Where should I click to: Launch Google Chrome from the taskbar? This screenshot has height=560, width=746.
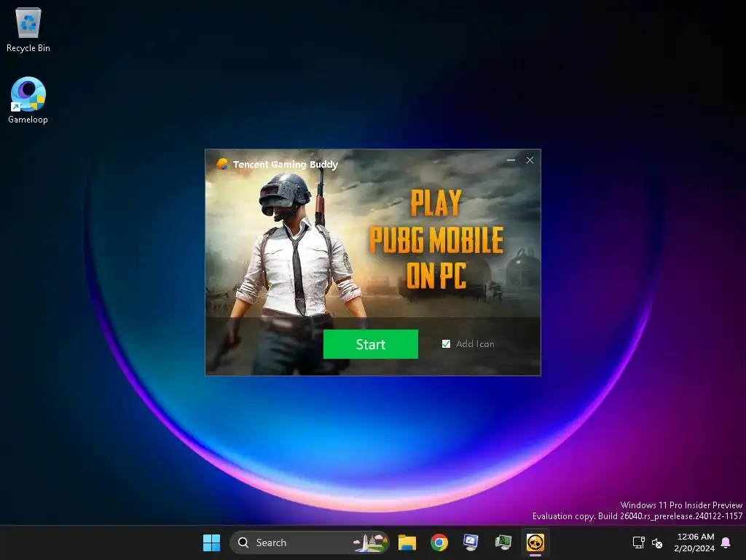[x=439, y=542]
